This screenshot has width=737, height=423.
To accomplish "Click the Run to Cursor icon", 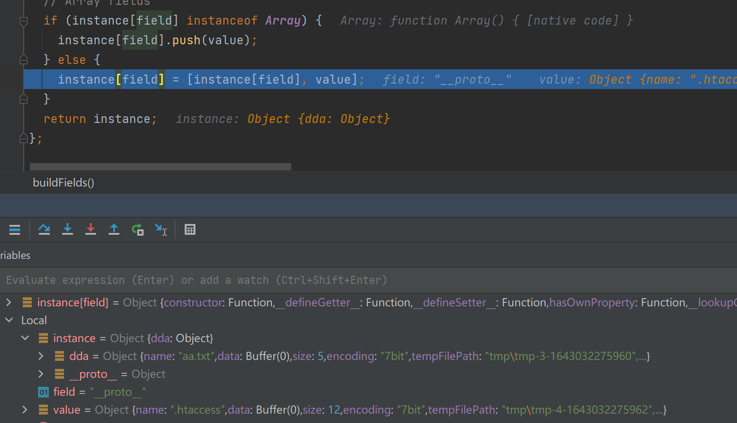I will point(161,230).
